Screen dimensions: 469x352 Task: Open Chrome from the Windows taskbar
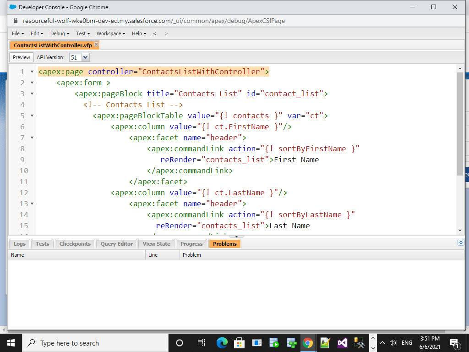[308, 342]
